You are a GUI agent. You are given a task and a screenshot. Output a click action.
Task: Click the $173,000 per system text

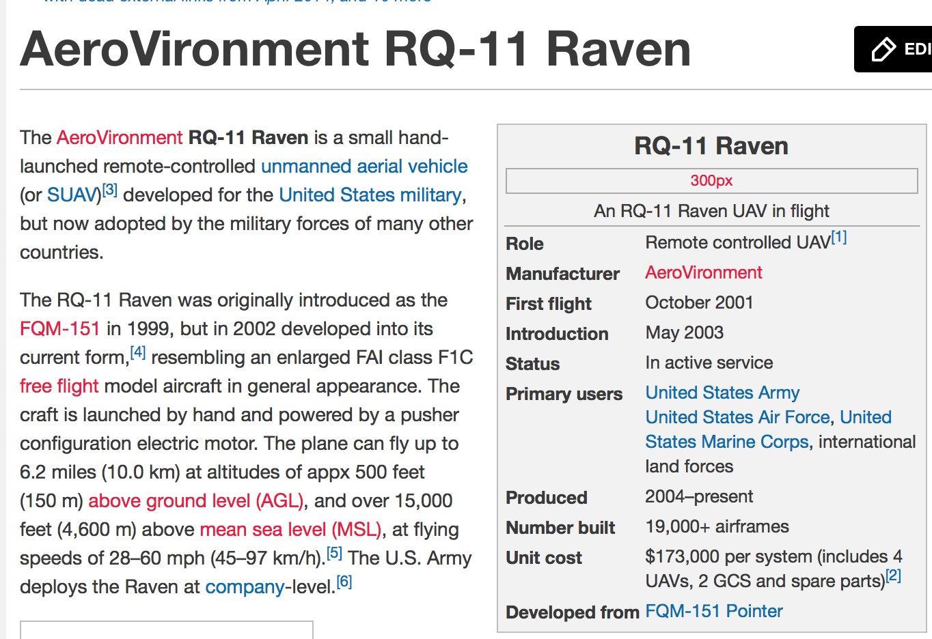click(730, 557)
